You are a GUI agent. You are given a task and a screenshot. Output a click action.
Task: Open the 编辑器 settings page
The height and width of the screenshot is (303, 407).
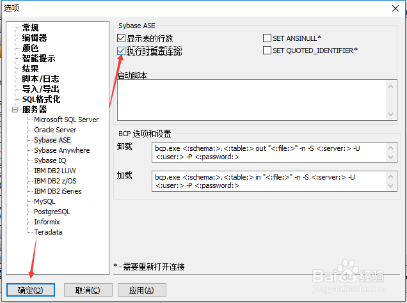coord(35,38)
